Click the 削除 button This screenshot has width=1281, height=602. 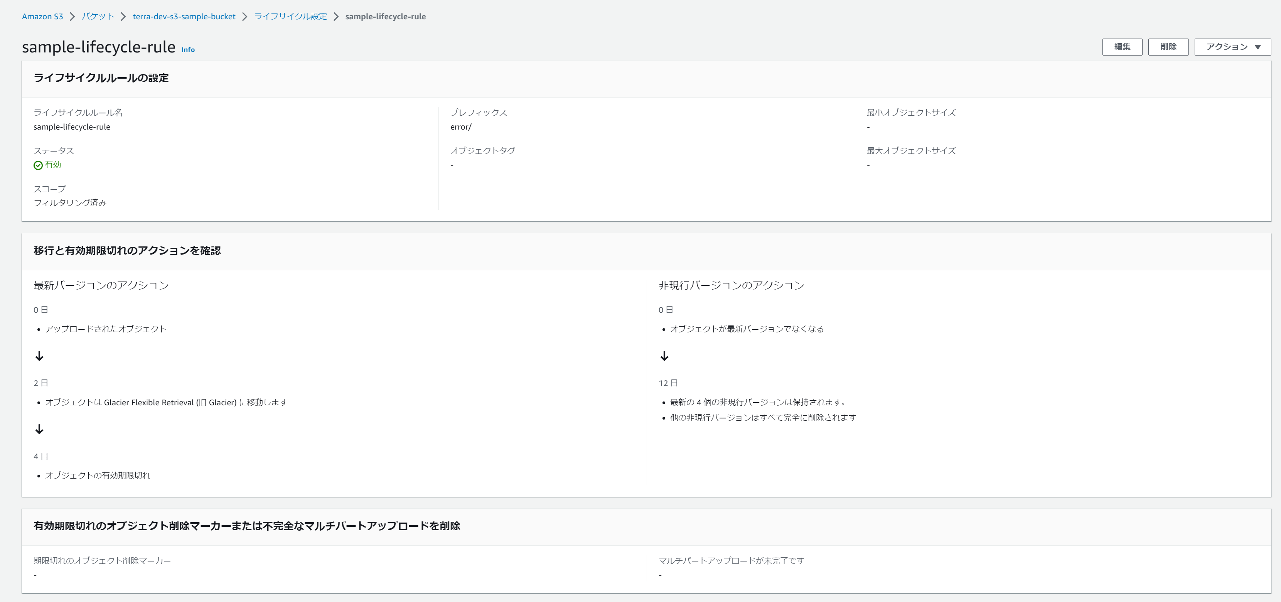click(x=1168, y=47)
